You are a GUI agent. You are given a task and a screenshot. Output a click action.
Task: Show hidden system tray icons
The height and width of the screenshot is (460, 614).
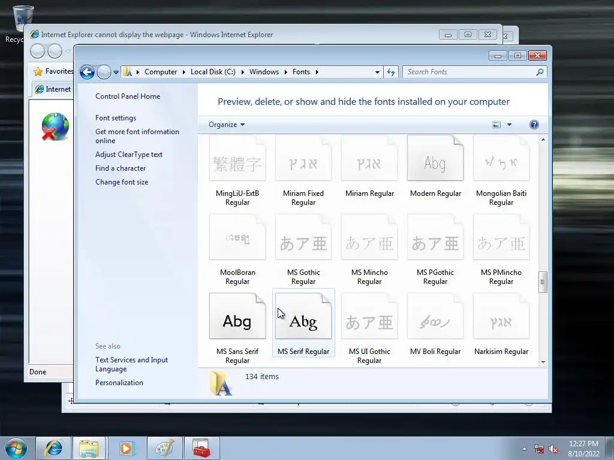[524, 449]
